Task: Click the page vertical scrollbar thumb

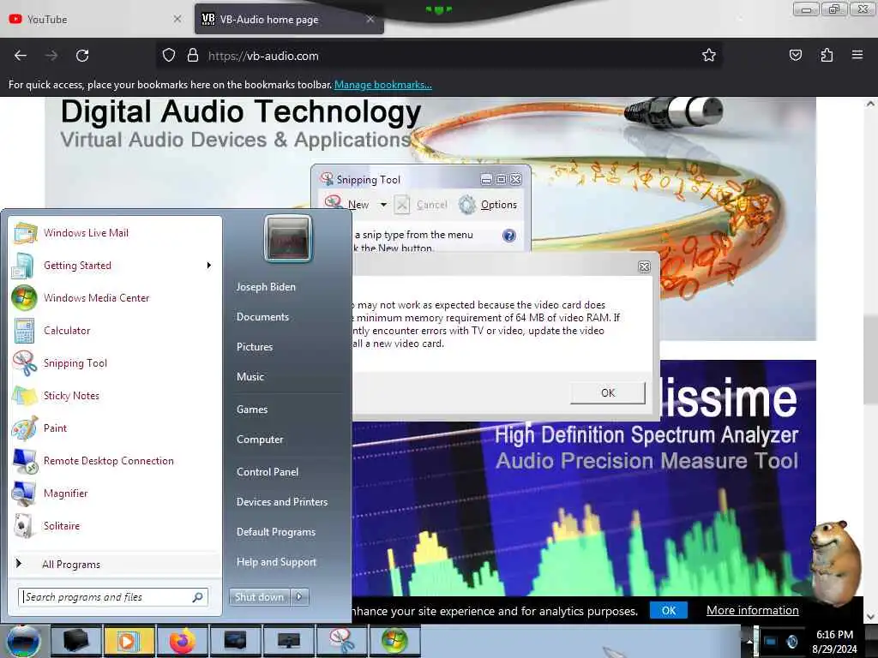Action: tap(870, 358)
